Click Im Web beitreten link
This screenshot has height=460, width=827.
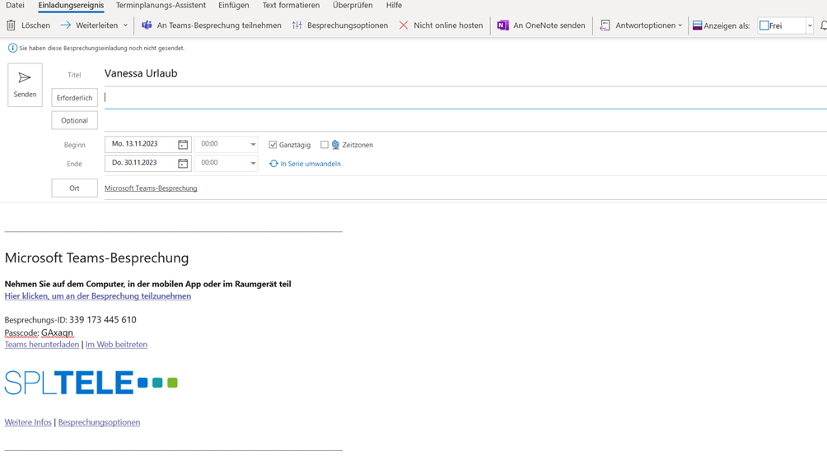(x=117, y=345)
